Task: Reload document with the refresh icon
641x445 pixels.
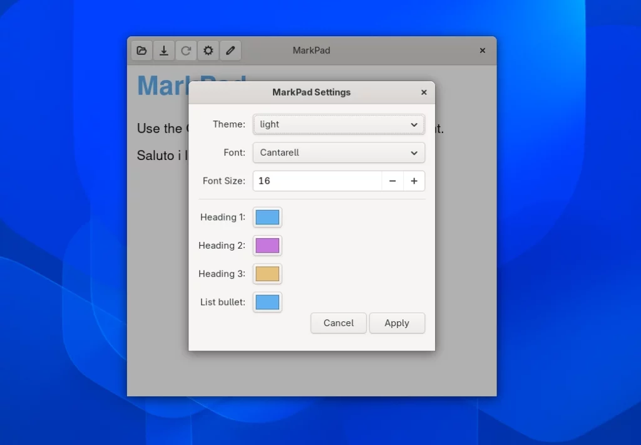Action: 186,51
